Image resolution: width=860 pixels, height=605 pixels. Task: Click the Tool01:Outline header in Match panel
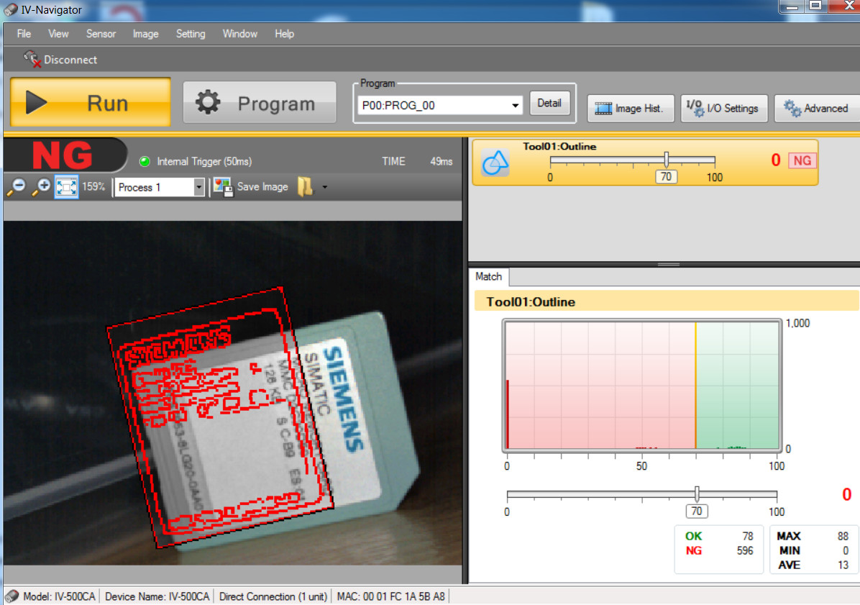pyautogui.click(x=667, y=301)
